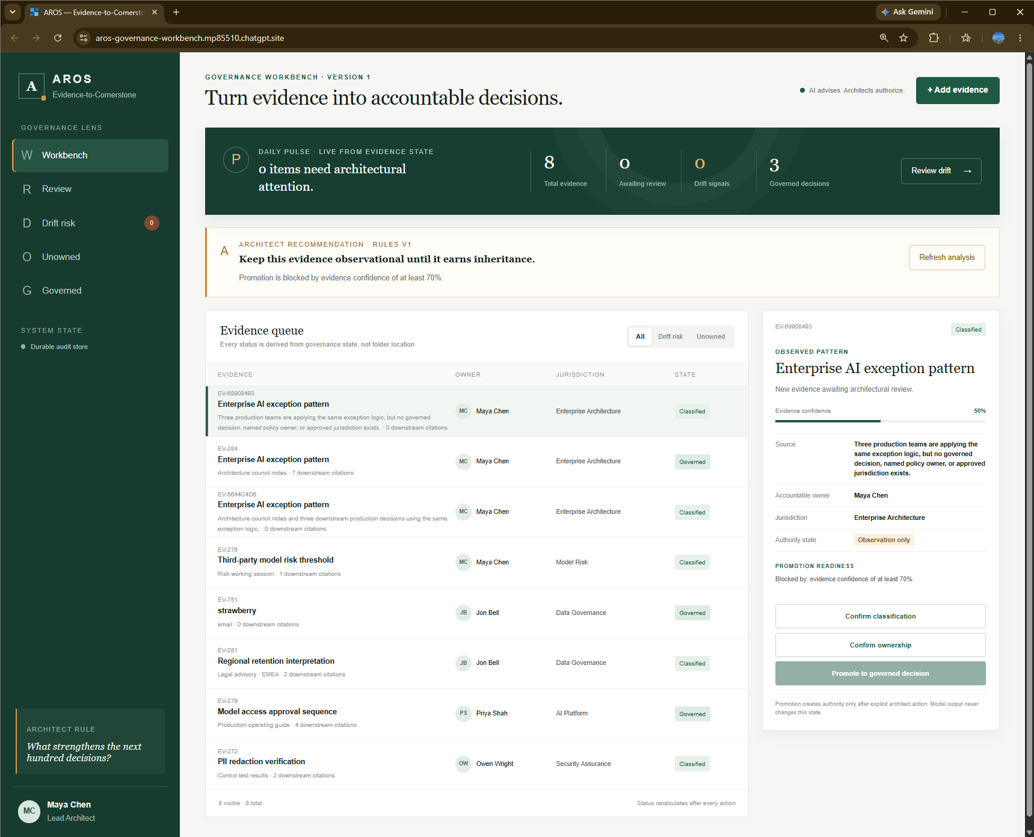Click Jon Bell avatar in EV-751 row
This screenshot has width=1034, height=837.
coord(463,613)
